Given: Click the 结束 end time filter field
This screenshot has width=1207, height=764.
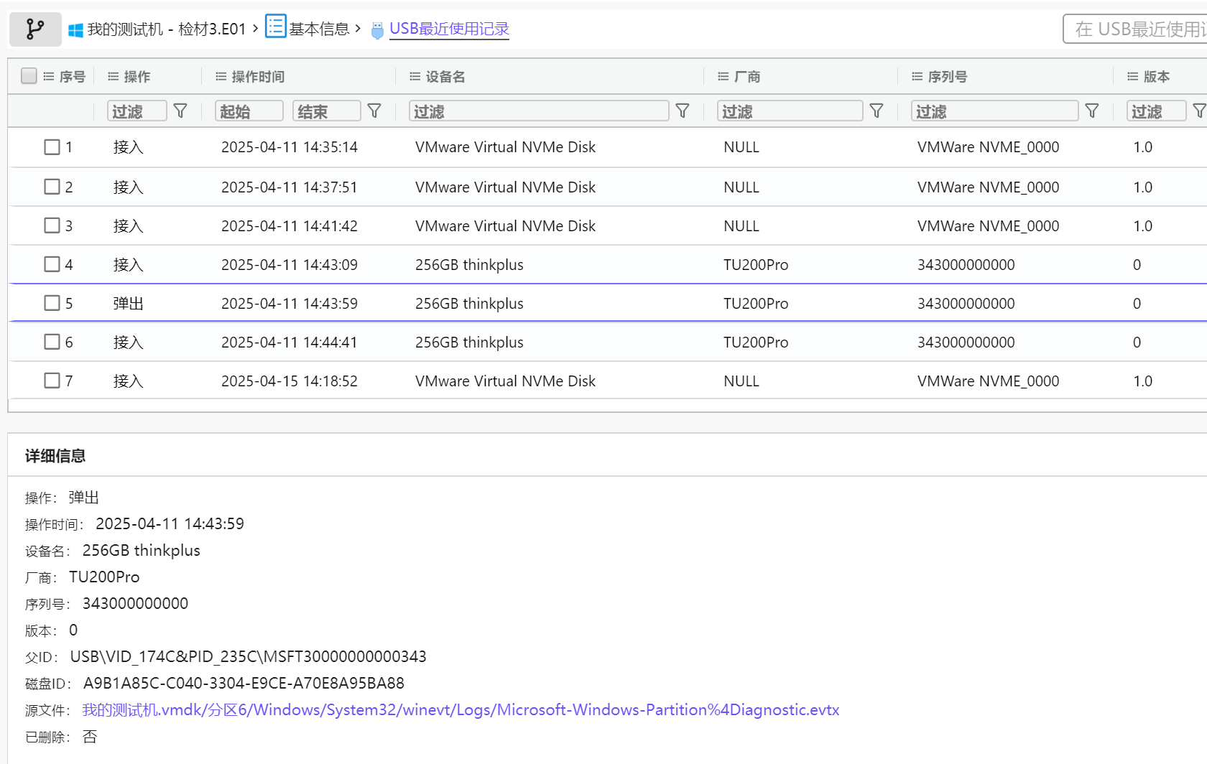Looking at the screenshot, I should pos(327,111).
